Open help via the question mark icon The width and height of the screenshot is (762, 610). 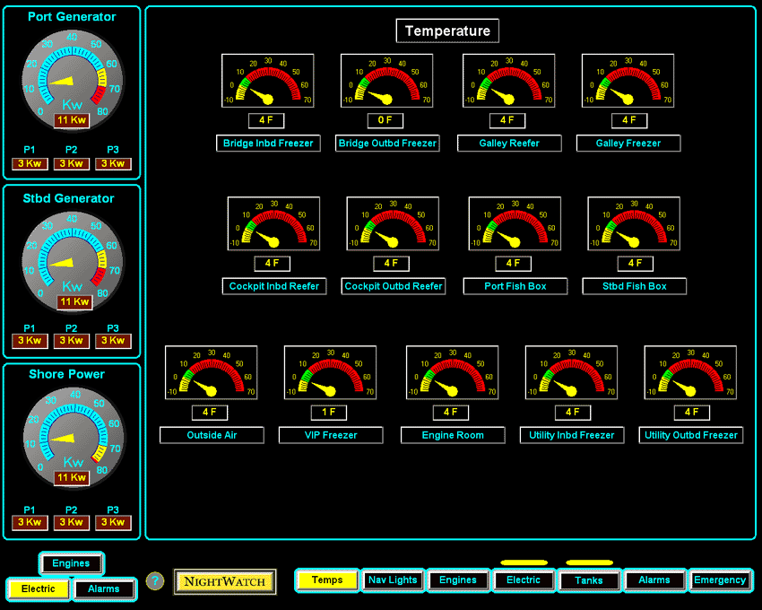coord(155,581)
